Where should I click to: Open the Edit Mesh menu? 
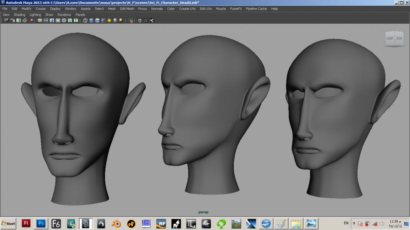[127, 9]
